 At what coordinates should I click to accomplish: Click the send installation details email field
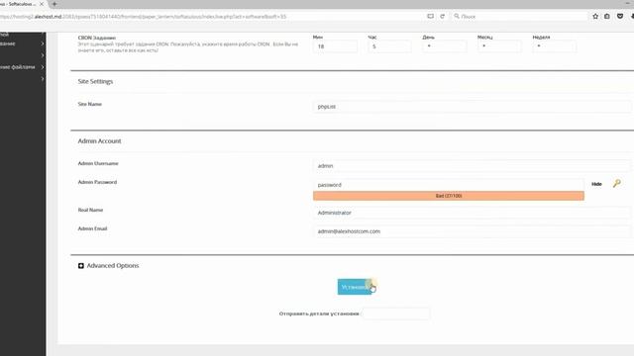click(x=396, y=313)
